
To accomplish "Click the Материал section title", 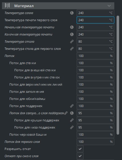I will tap(24, 6).
